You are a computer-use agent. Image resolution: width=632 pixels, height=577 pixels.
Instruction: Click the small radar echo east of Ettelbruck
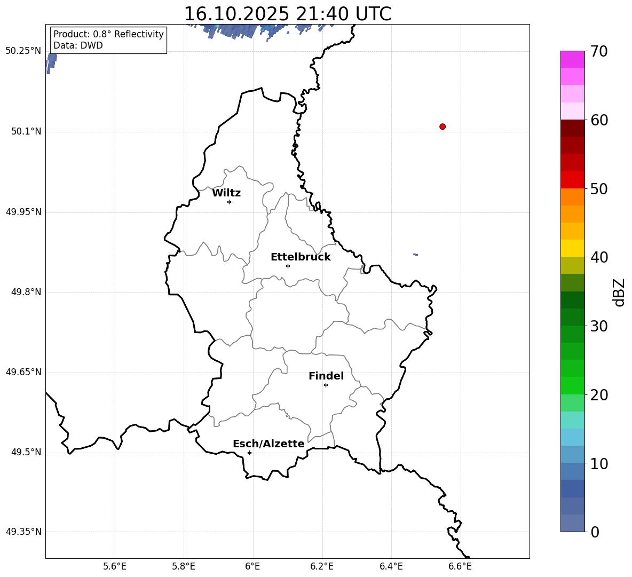click(416, 255)
